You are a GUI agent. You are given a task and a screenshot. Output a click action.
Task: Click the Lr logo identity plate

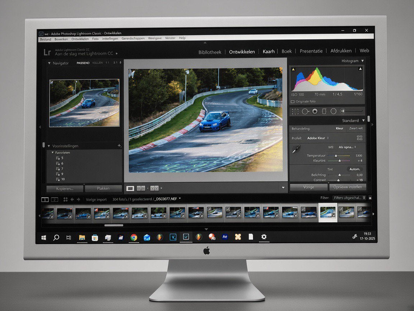(x=47, y=52)
